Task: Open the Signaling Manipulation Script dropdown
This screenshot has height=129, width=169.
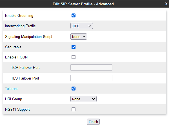Action: click(79, 37)
